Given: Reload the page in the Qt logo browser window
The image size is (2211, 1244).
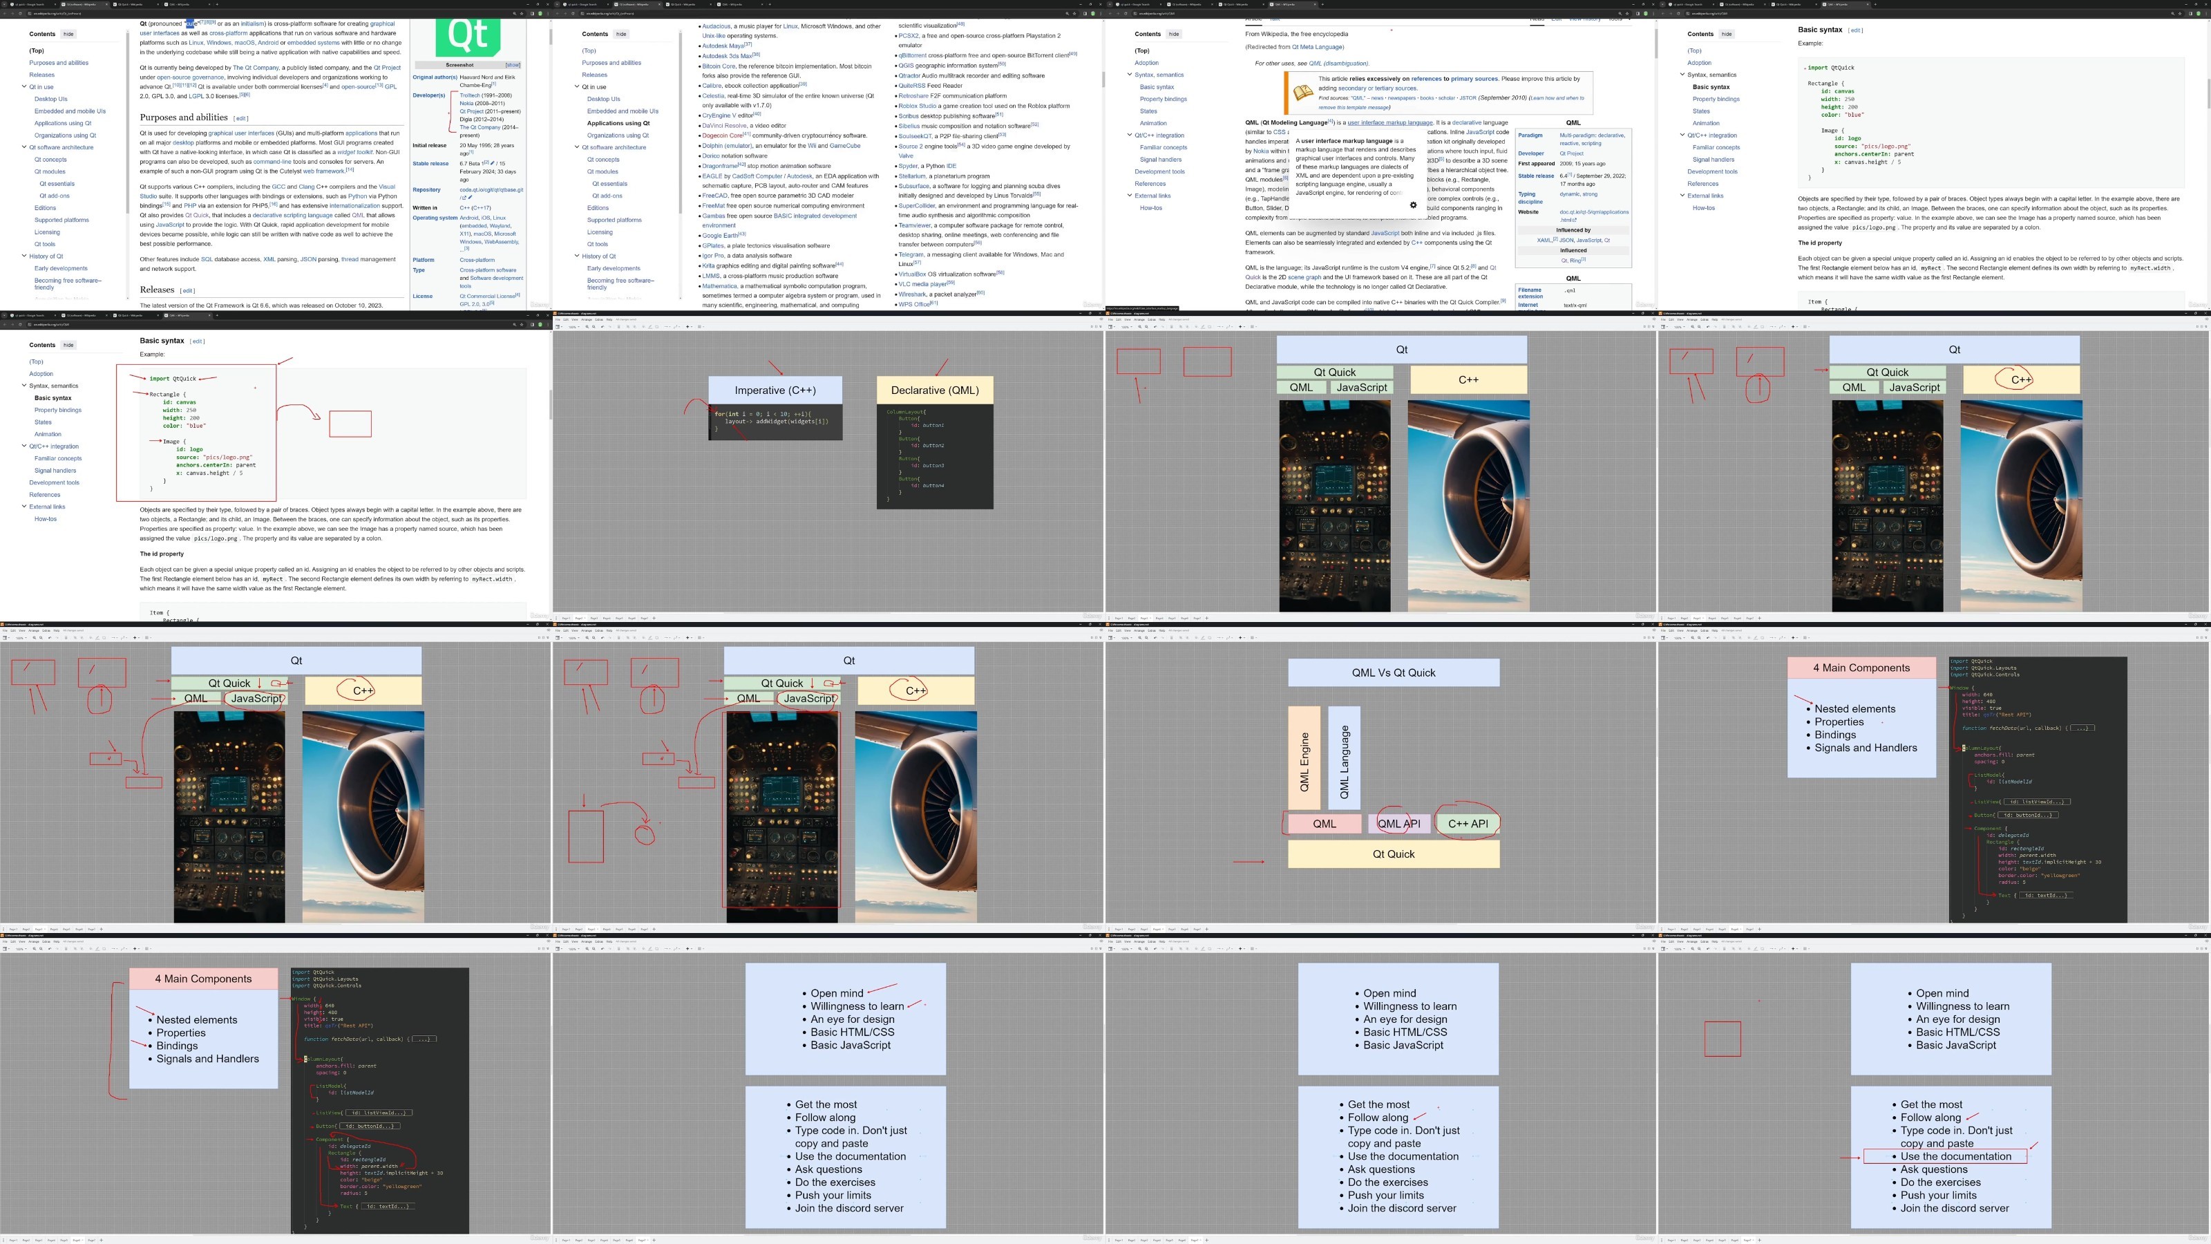Looking at the screenshot, I should (x=21, y=13).
